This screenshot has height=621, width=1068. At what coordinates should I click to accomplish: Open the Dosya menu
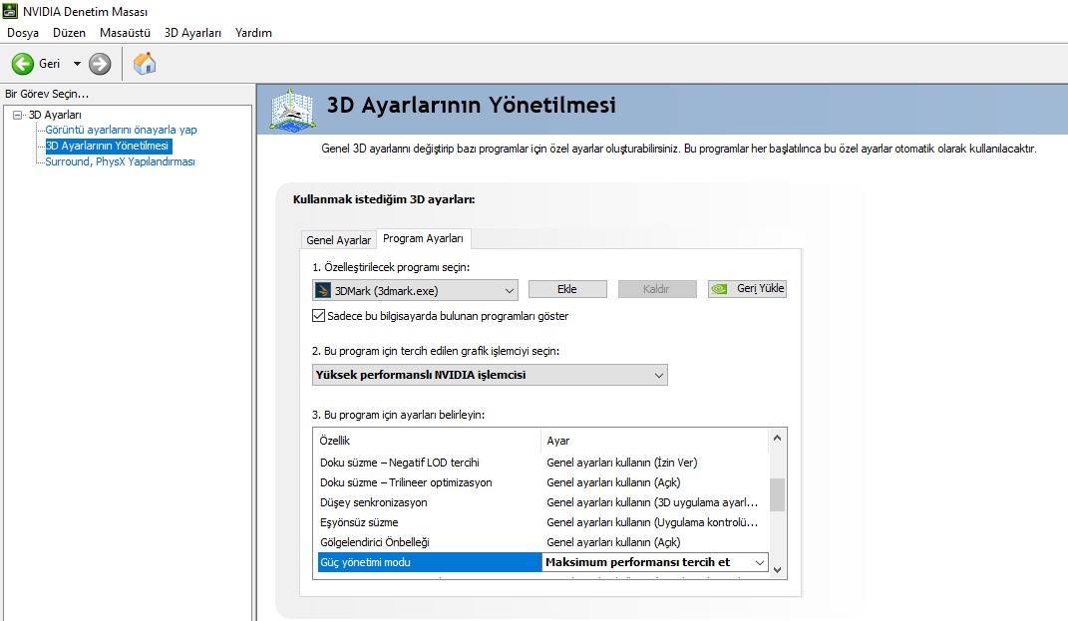pos(23,33)
